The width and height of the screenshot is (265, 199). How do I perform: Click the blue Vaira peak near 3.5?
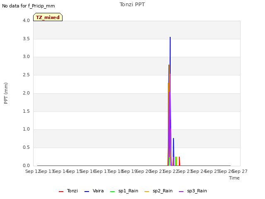click(x=170, y=38)
